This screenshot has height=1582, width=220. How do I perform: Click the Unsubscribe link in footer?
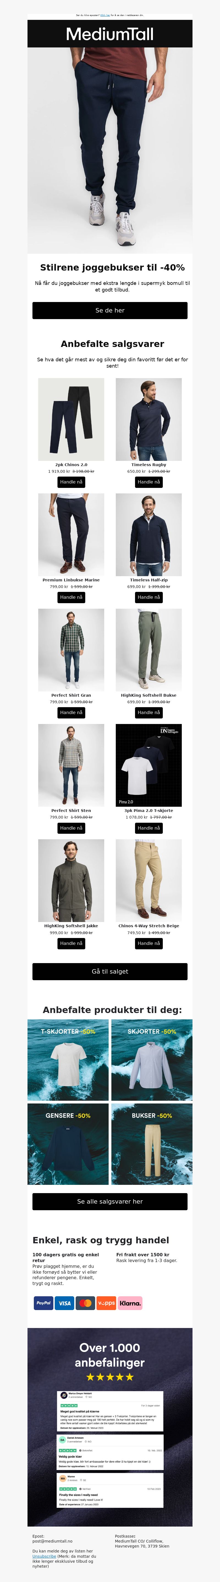44,1556
